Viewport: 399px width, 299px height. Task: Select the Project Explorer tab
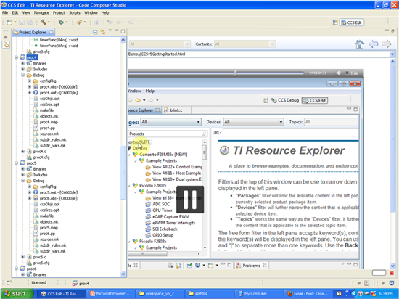pyautogui.click(x=33, y=32)
